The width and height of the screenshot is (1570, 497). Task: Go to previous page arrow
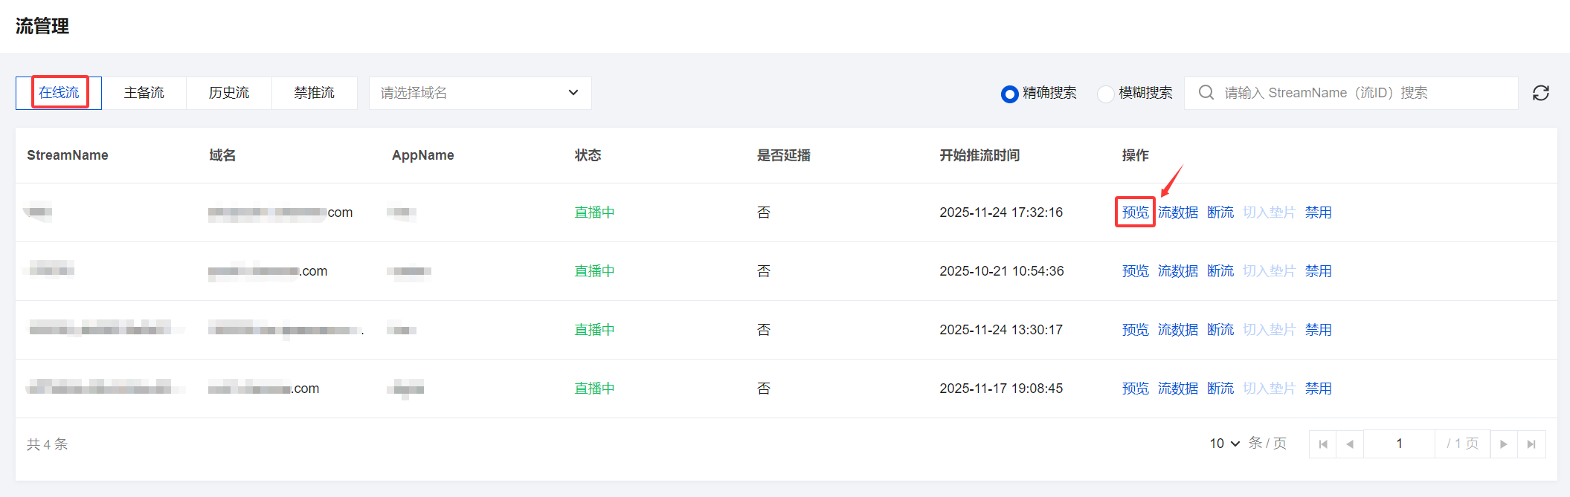(1350, 444)
